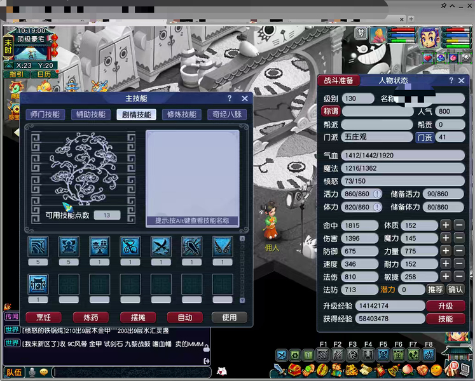The image size is (475, 381).
Task: Click the 传闻 channel label
Action: pyautogui.click(x=11, y=316)
